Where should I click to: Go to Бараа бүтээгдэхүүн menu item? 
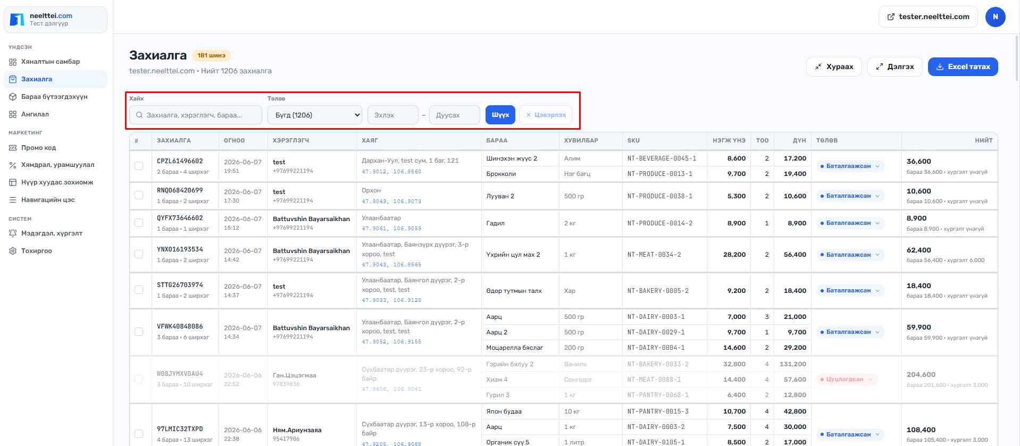tap(55, 97)
